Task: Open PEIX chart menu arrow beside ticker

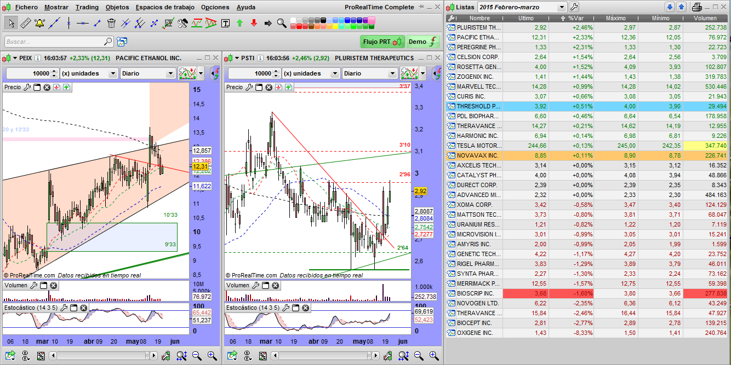Action: (x=14, y=58)
